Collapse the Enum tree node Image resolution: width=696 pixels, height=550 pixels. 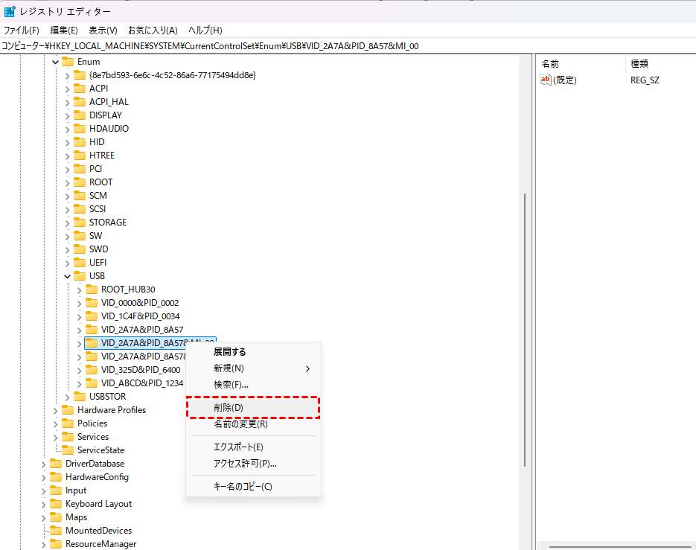click(x=56, y=62)
